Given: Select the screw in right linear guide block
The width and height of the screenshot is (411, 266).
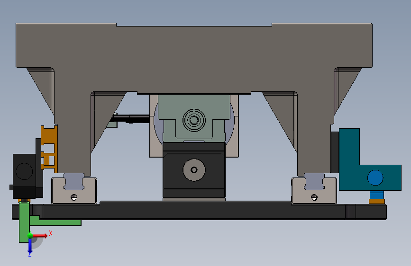Looking at the screenshot, I should pos(314,197).
